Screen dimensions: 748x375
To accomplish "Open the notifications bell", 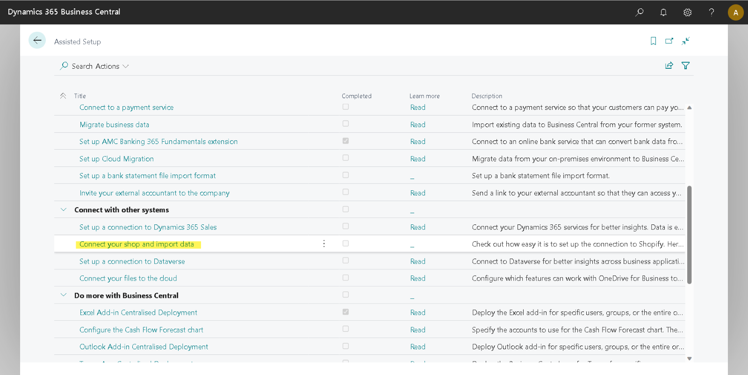I will point(663,12).
